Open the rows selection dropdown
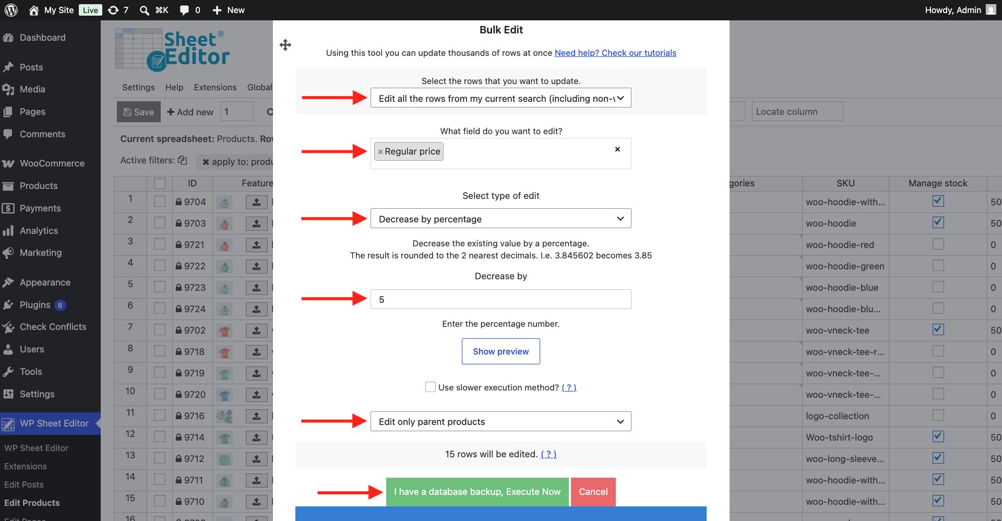Image resolution: width=1002 pixels, height=521 pixels. [501, 98]
